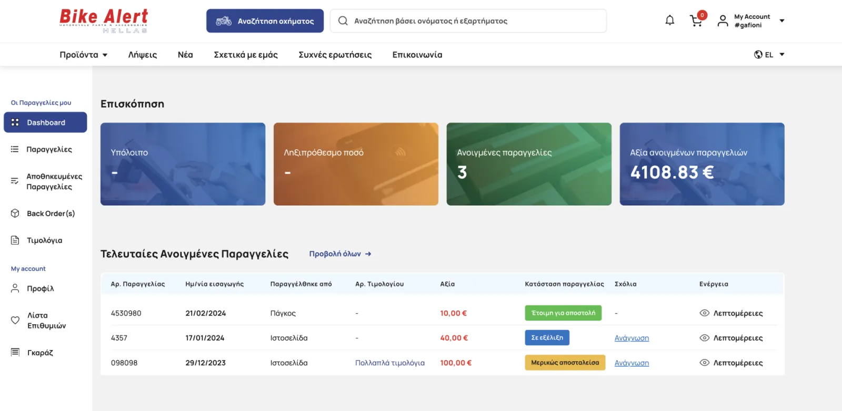Click the Bike Alert logo
This screenshot has width=842, height=411.
tap(104, 21)
